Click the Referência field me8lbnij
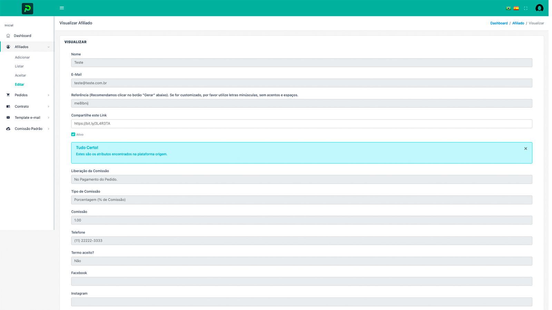Viewport: 552px width, 310px height. click(x=302, y=103)
